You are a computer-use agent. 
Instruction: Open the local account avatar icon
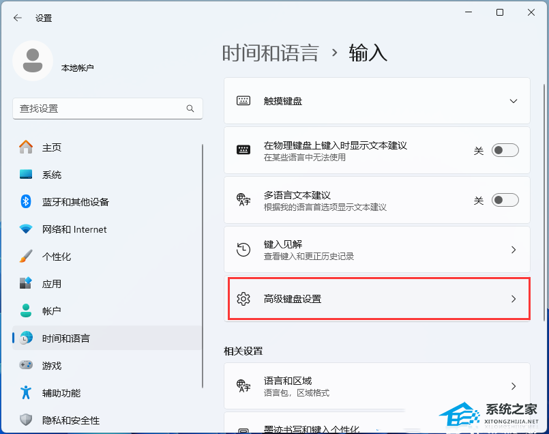tap(33, 61)
